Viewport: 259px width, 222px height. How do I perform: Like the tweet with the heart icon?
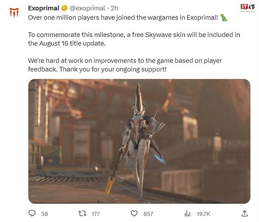pyautogui.click(x=134, y=213)
